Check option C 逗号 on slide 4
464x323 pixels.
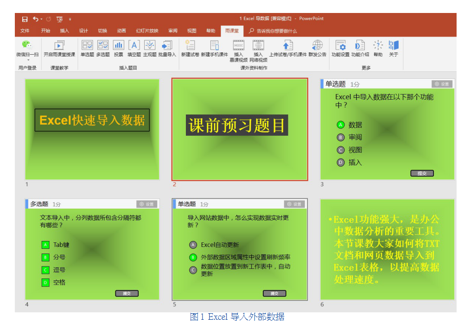point(45,270)
